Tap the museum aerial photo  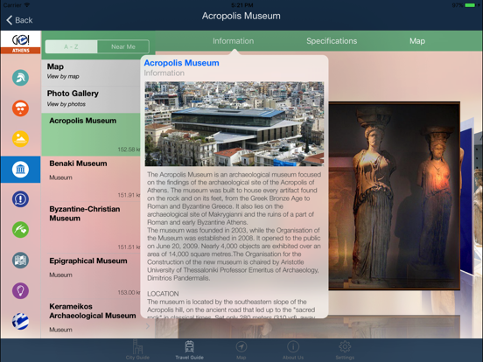pos(234,124)
